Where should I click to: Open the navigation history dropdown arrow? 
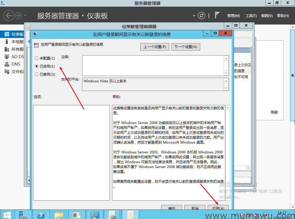pos(25,16)
